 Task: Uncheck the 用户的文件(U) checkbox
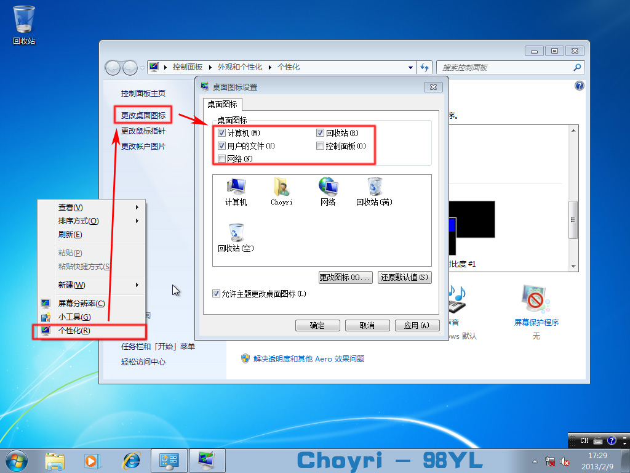[221, 145]
